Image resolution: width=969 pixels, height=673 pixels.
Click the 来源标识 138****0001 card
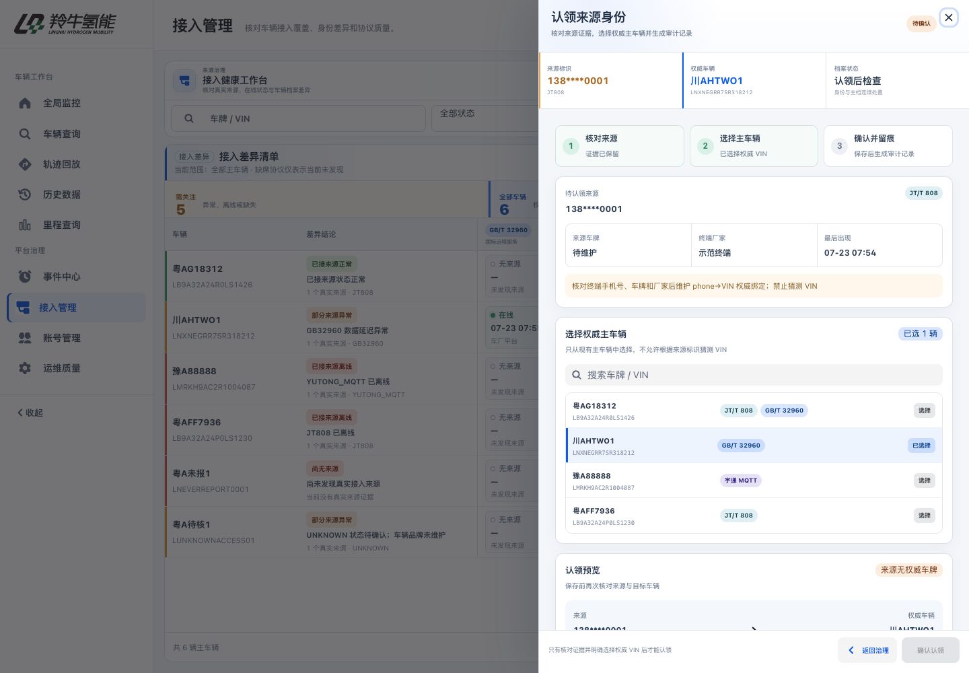[x=610, y=81]
